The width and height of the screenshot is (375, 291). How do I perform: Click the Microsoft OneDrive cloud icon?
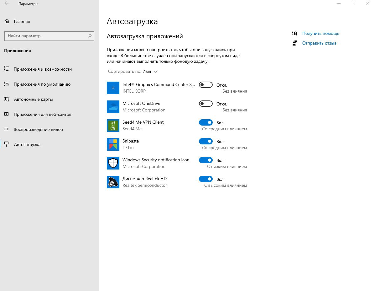[113, 107]
